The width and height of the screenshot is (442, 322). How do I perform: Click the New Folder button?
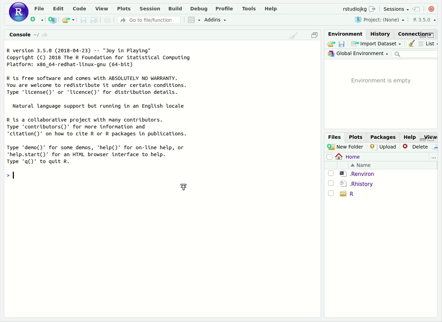(x=345, y=147)
